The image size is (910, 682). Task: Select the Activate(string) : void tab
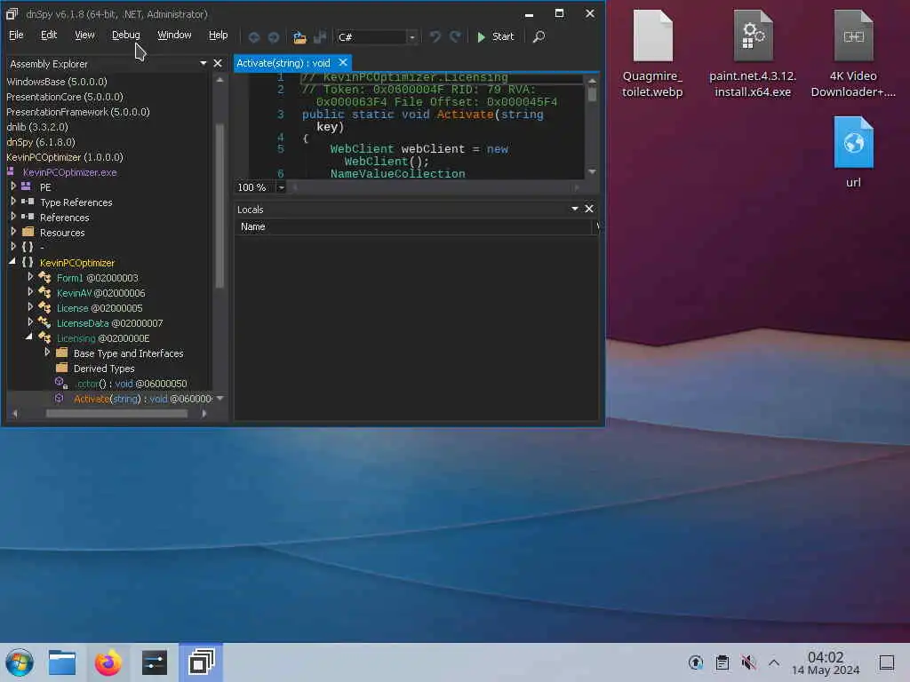click(283, 63)
